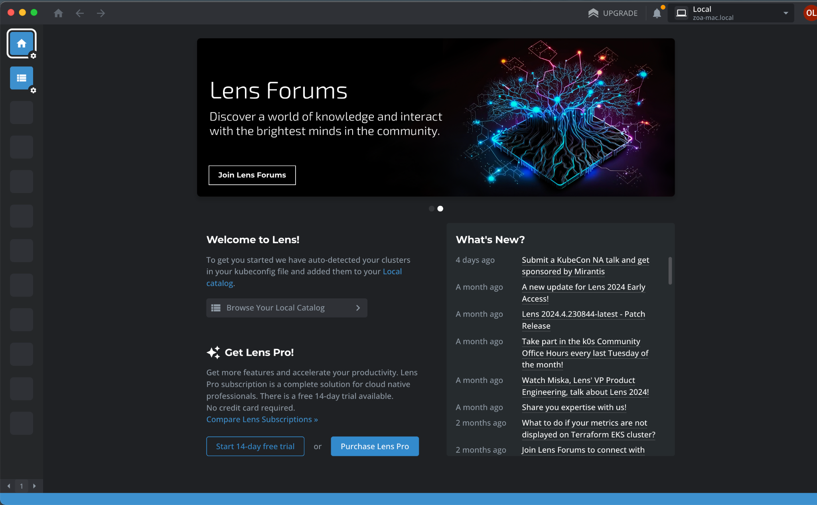
Task: Click the Home panel settings gear icon
Action: coord(34,55)
